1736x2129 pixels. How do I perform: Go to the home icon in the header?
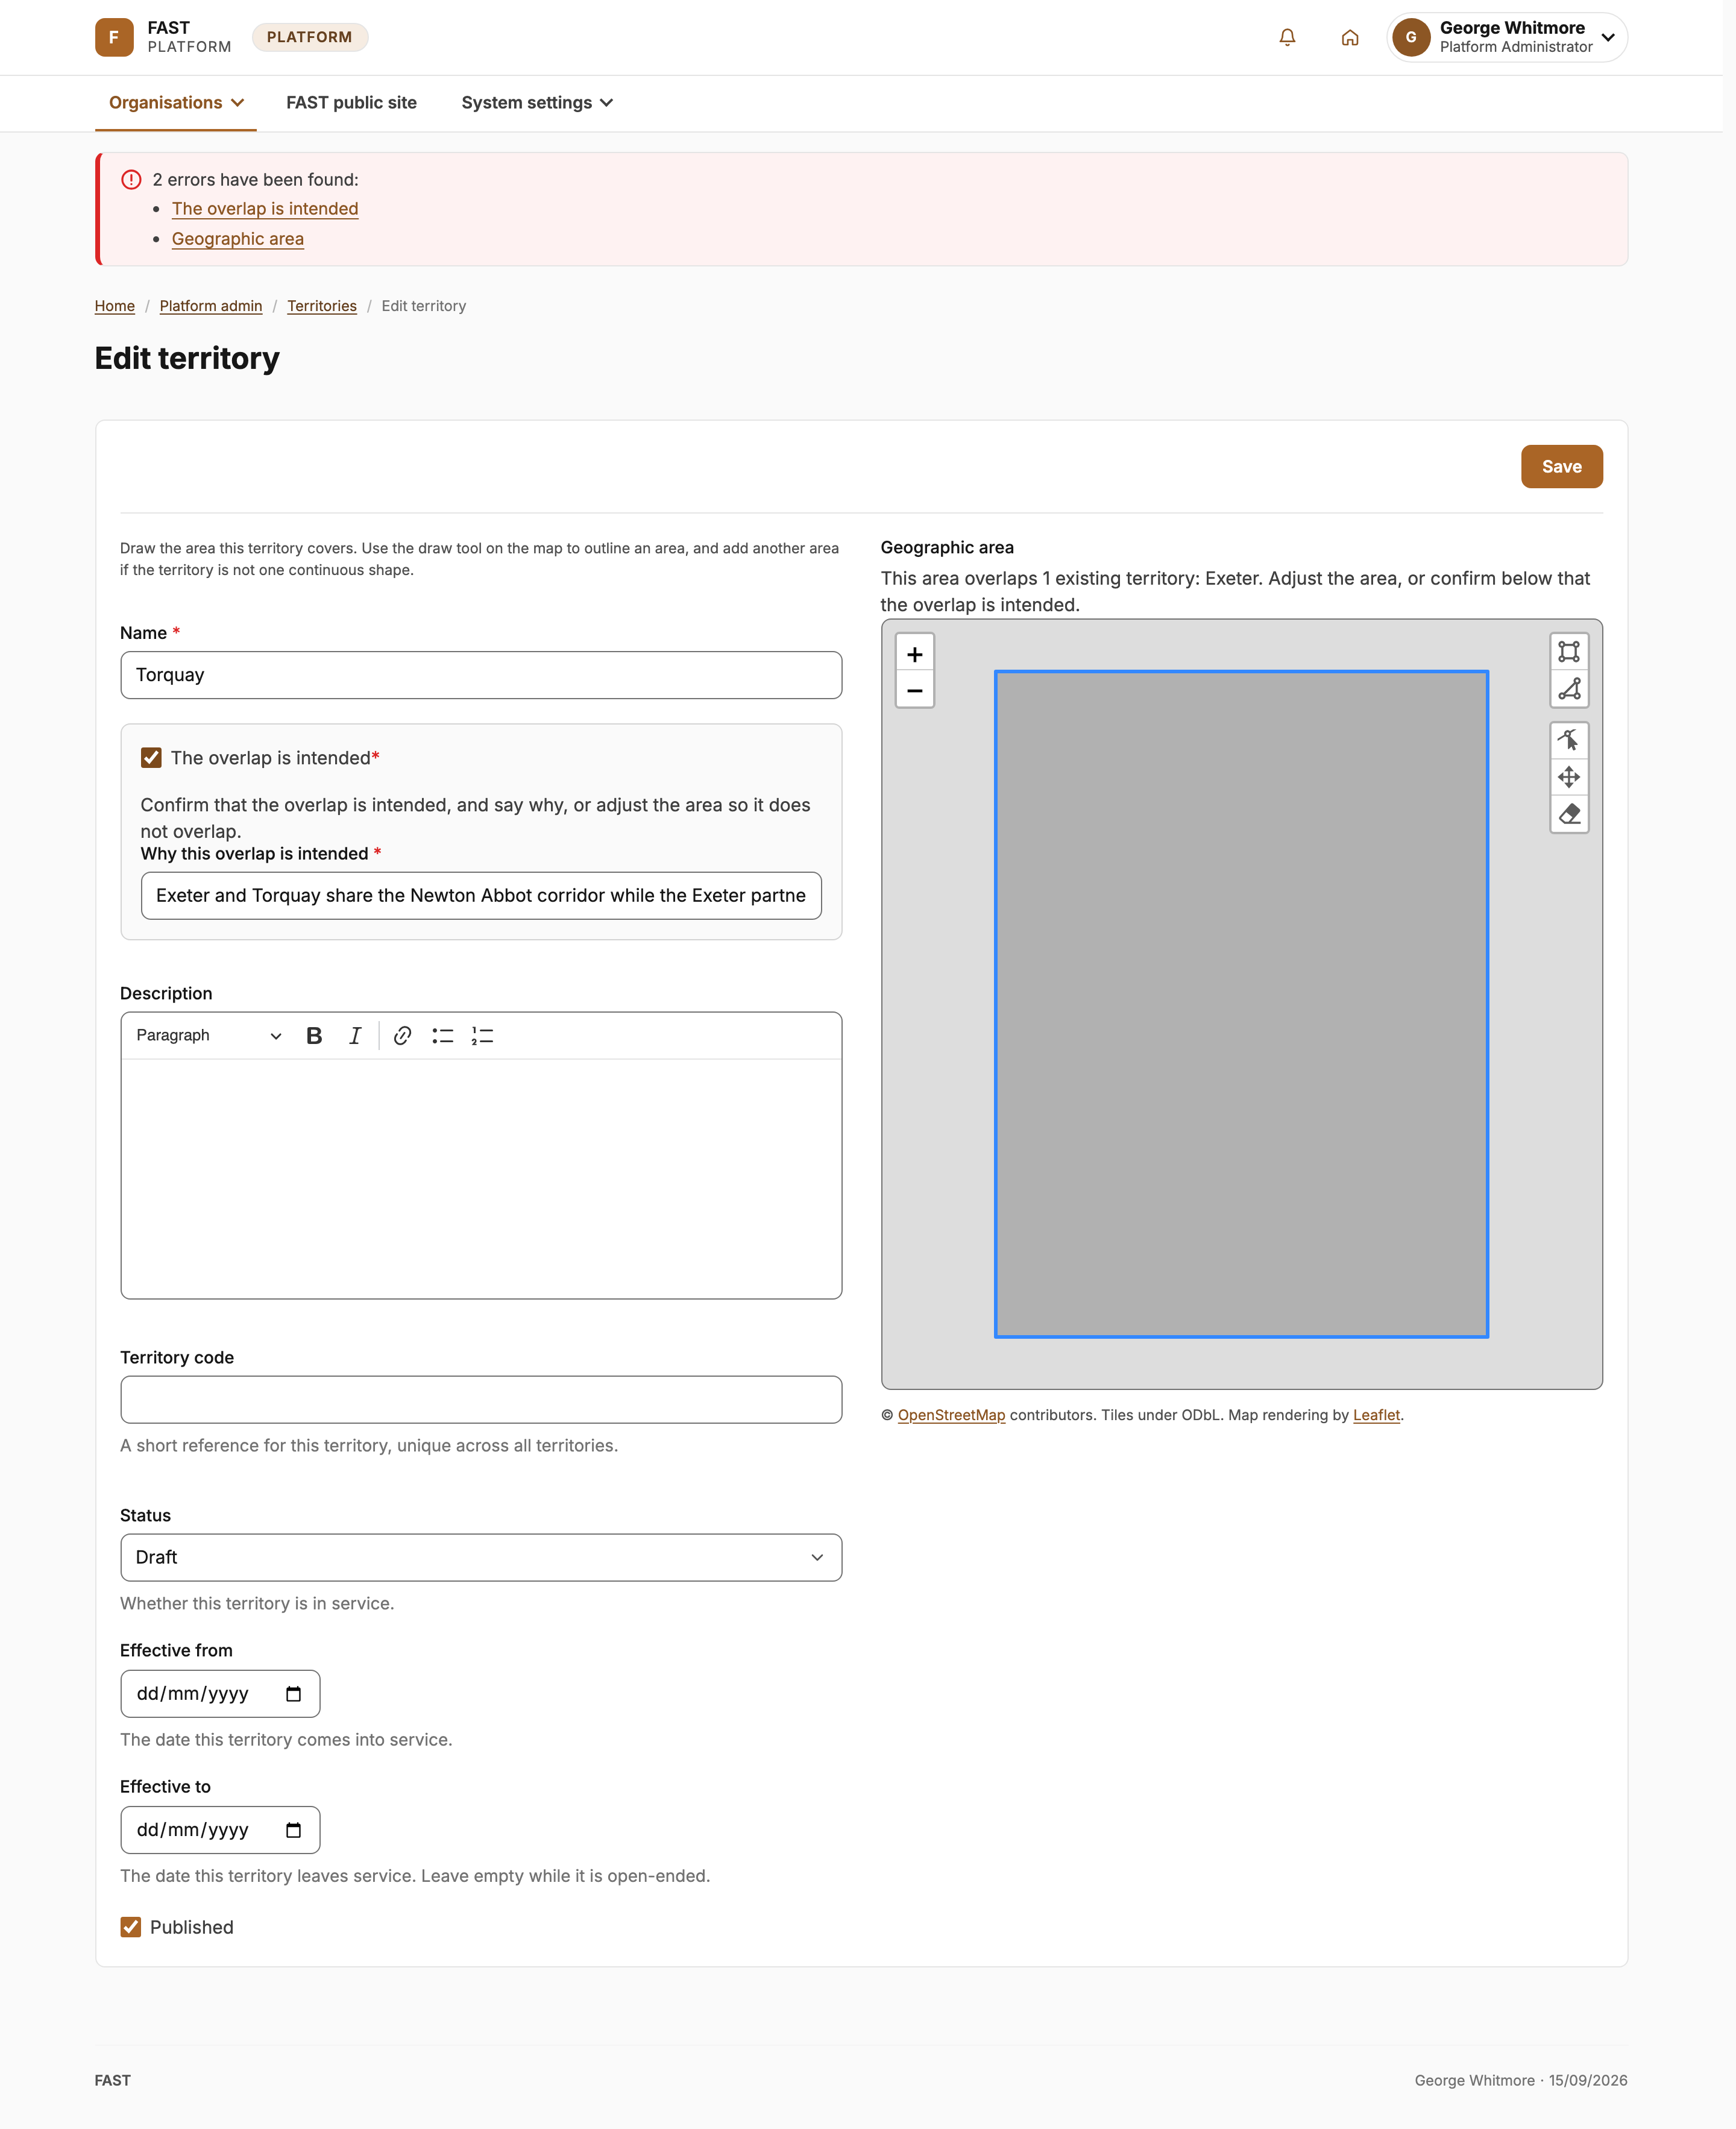[x=1349, y=37]
